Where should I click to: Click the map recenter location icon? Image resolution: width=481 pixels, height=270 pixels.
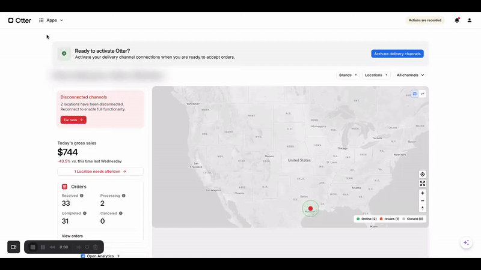[x=423, y=175]
